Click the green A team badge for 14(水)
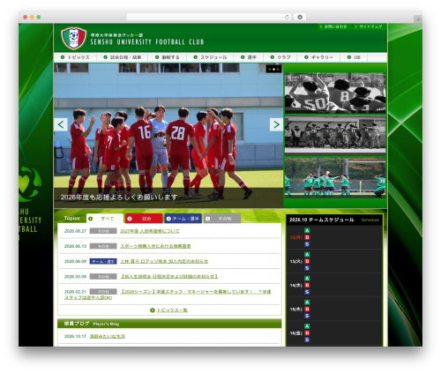Viewport: 441px width, 373px height. click(307, 279)
